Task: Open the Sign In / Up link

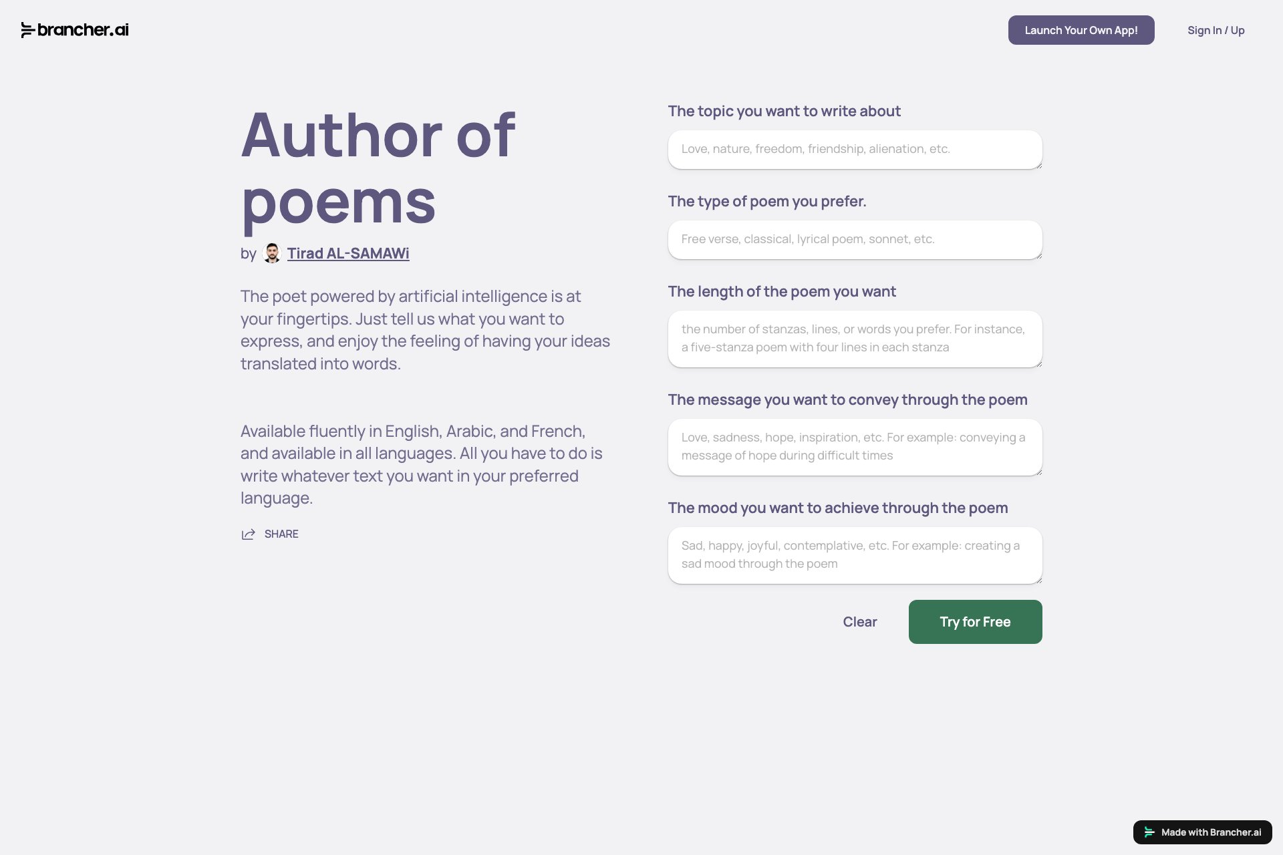Action: [1215, 30]
